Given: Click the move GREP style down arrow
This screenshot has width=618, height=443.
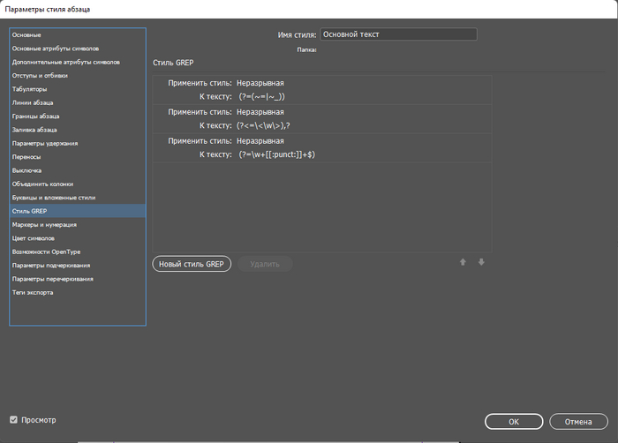Looking at the screenshot, I should click(481, 262).
